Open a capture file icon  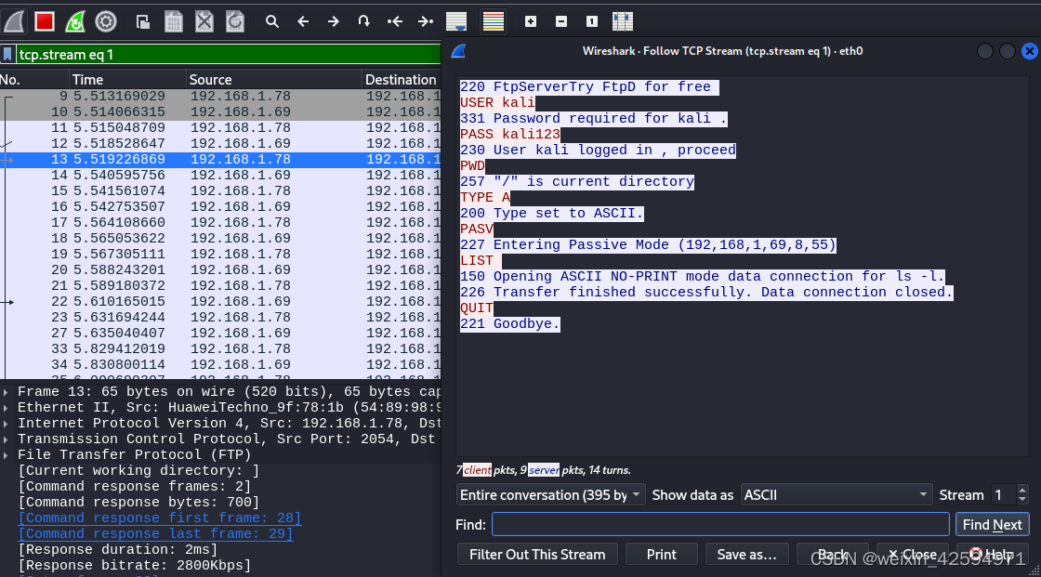pyautogui.click(x=143, y=22)
